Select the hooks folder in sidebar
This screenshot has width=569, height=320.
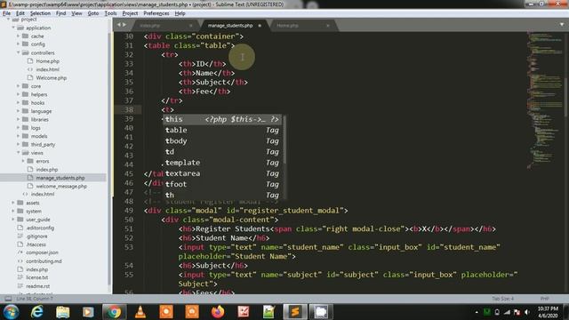pyautogui.click(x=37, y=103)
